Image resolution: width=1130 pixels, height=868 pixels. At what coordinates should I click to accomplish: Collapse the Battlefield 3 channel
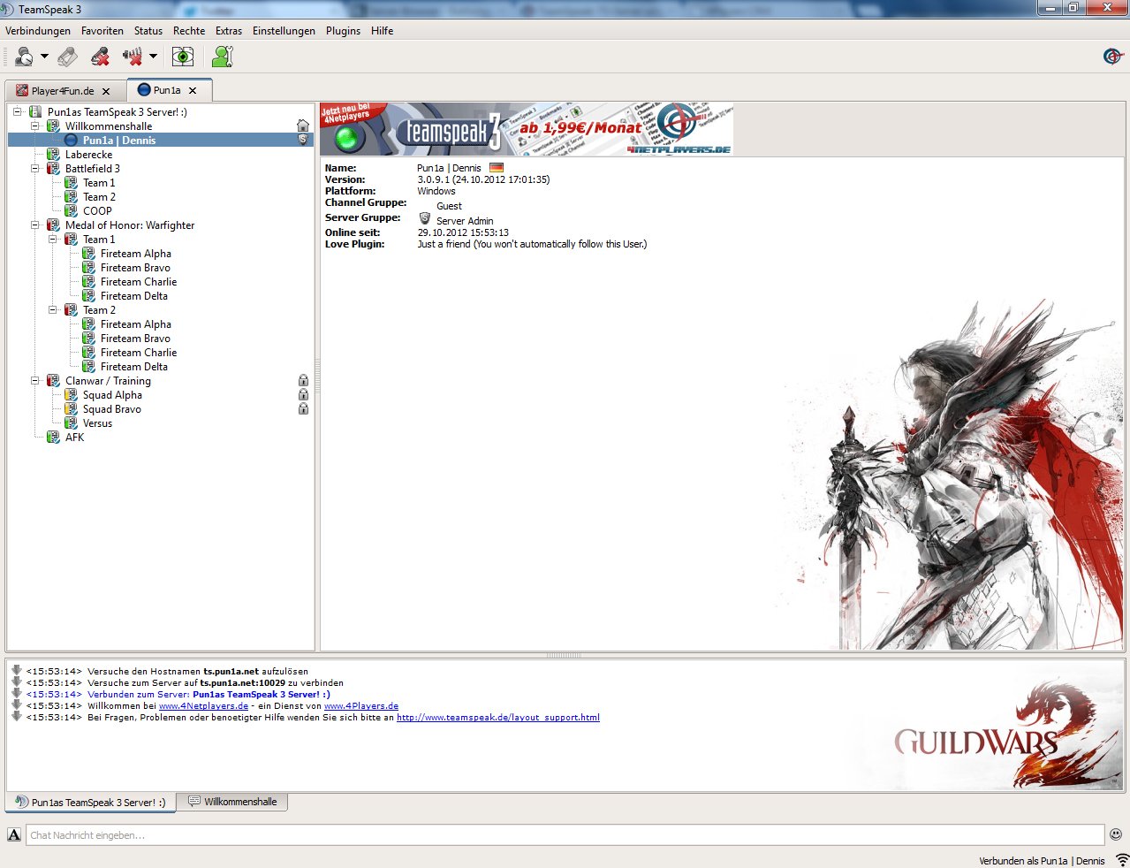pos(35,169)
